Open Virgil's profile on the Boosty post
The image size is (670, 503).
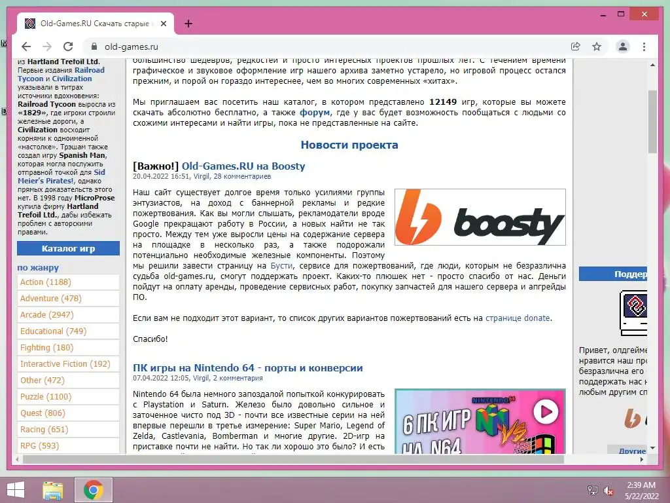pos(202,176)
